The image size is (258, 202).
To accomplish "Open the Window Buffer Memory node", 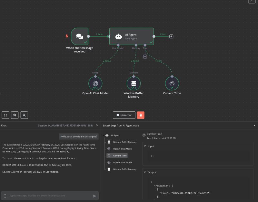I will pos(134,83).
